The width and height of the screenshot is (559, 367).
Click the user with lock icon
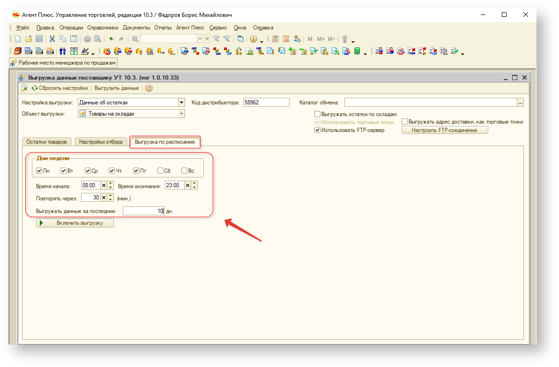(297, 39)
